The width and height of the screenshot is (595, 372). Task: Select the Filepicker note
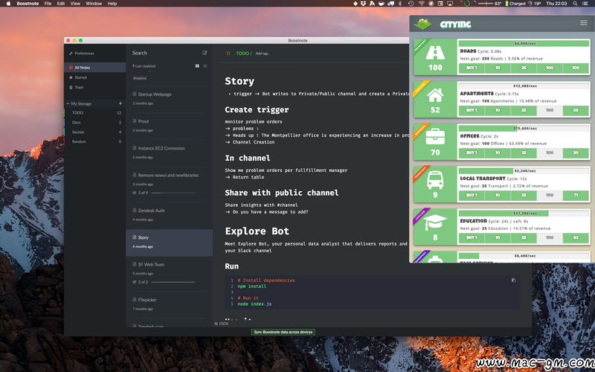pos(170,304)
